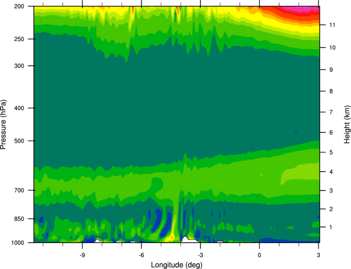Click the 10 km height tick label

332,48
